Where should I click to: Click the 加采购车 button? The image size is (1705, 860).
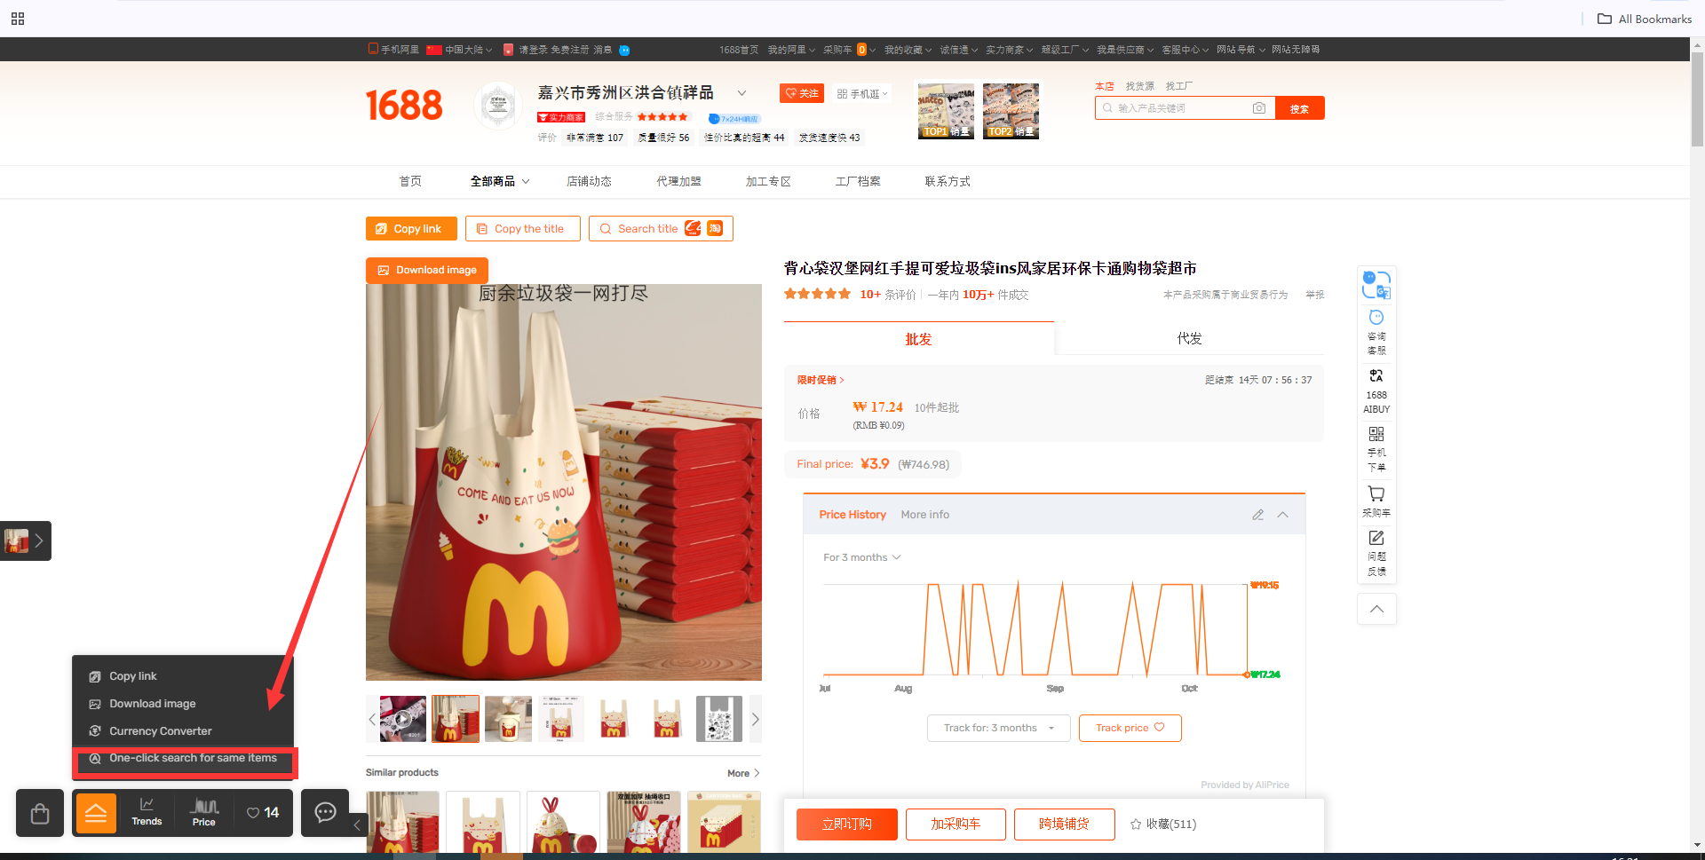956,824
